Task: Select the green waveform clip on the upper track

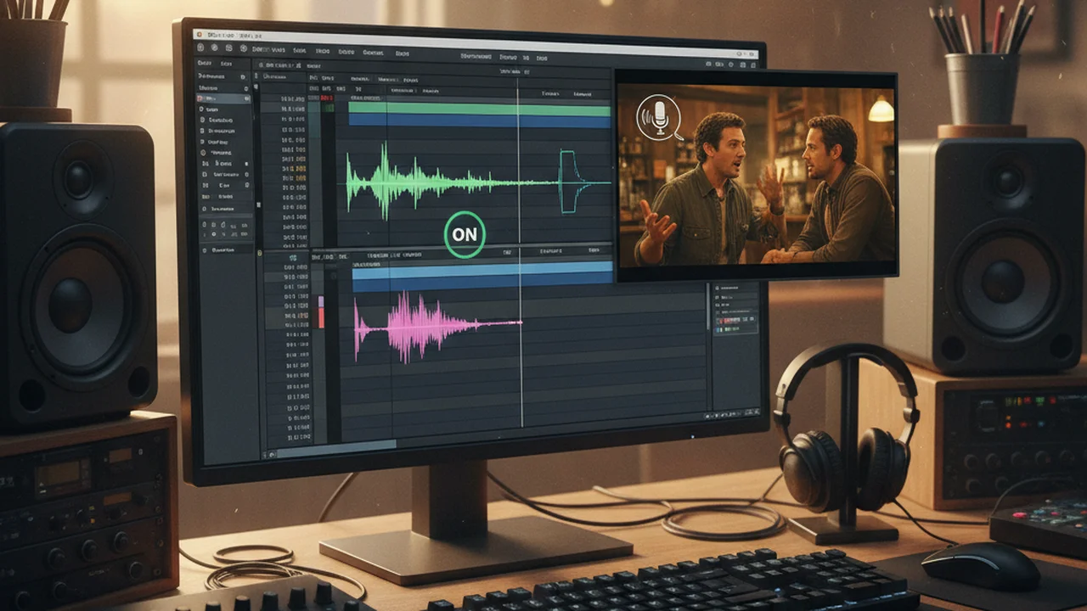Action: [x=433, y=181]
